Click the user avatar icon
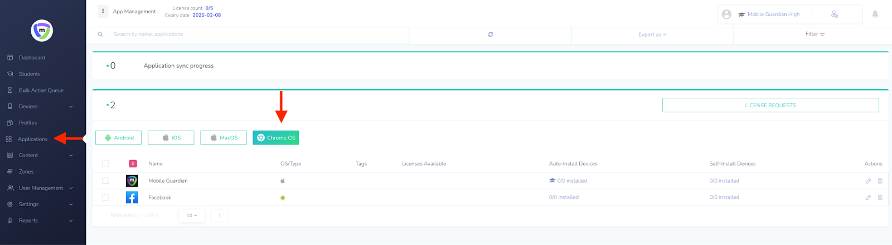Image resolution: width=892 pixels, height=245 pixels. click(x=726, y=14)
